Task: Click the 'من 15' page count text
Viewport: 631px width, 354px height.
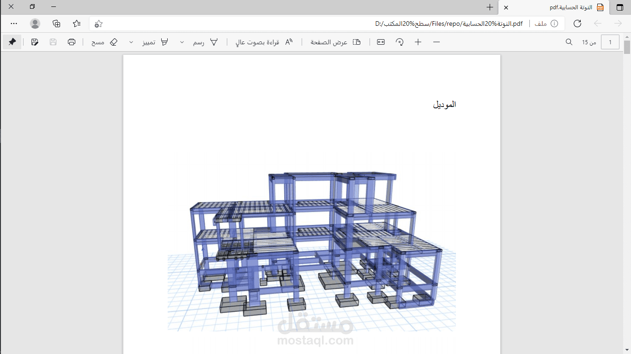Action: click(x=589, y=42)
